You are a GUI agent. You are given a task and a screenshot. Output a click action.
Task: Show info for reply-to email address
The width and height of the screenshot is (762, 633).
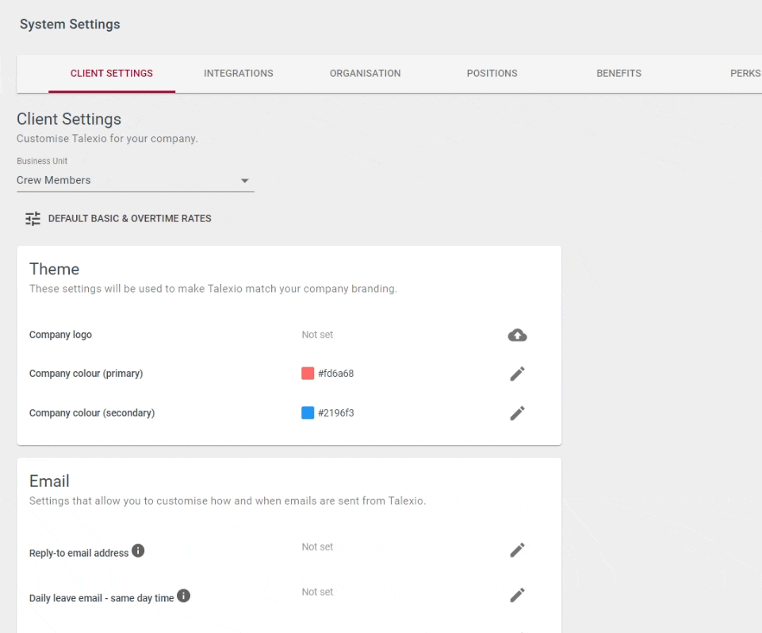coord(138,551)
